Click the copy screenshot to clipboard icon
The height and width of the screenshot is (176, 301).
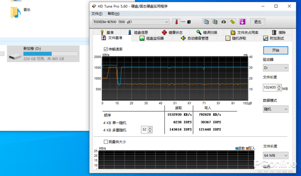215,22
